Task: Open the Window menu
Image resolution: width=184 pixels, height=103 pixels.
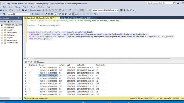Action: [41, 7]
